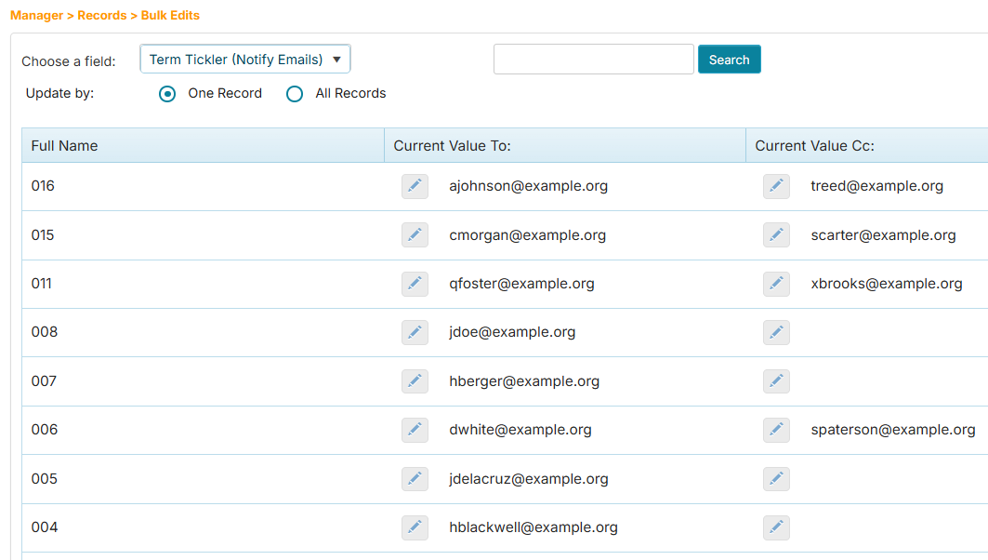Click the search text input box
This screenshot has width=988, height=560.
pyautogui.click(x=593, y=60)
